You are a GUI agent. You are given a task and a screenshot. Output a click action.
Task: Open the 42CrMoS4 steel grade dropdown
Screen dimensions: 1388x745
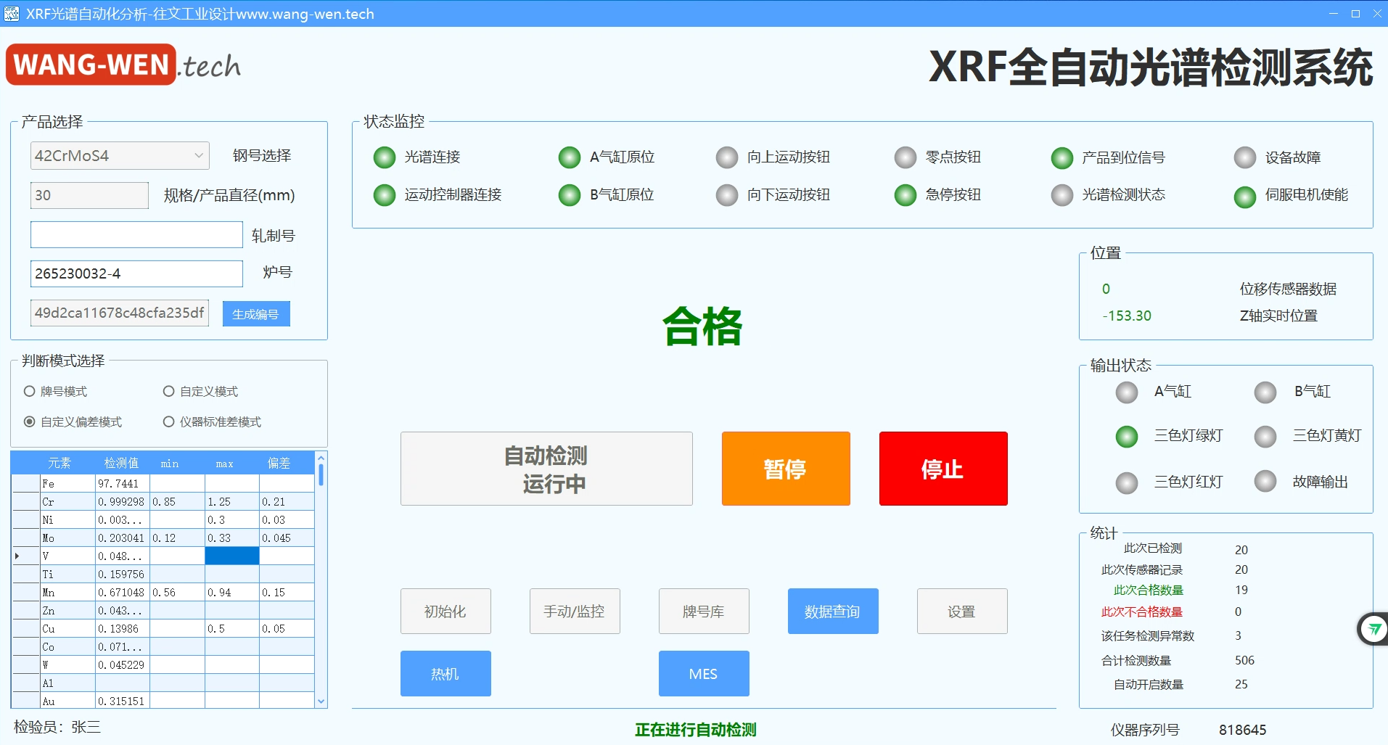[120, 156]
